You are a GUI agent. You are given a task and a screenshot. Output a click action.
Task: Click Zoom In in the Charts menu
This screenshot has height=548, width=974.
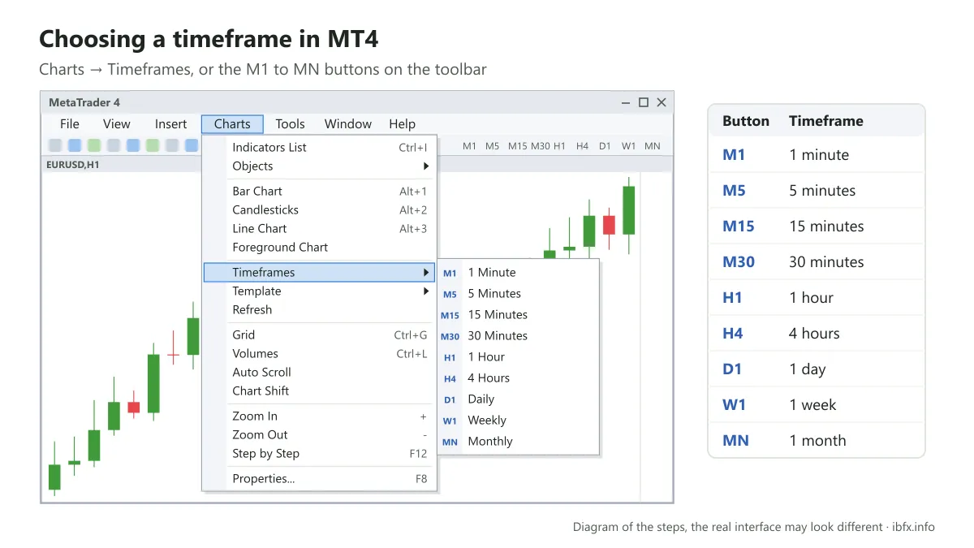pyautogui.click(x=320, y=416)
